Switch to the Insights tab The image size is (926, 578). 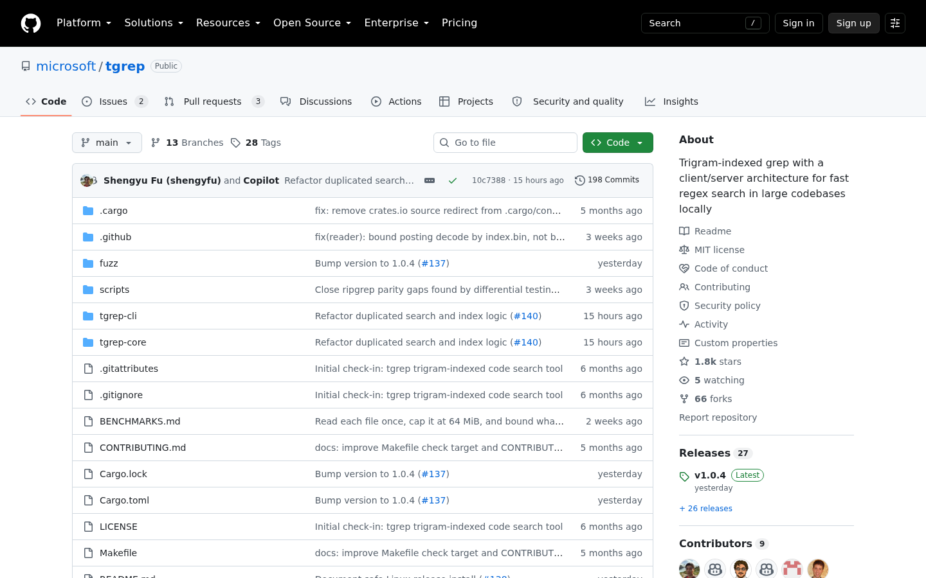[671, 101]
